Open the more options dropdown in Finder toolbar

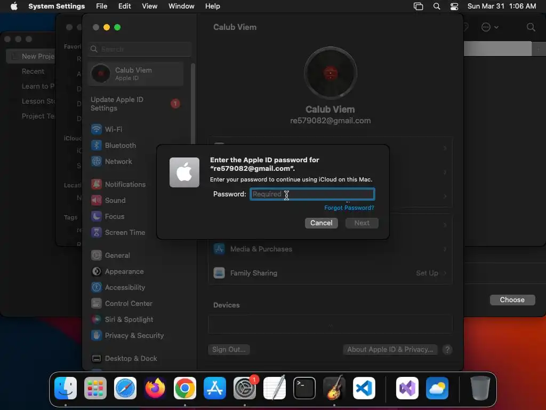489,27
